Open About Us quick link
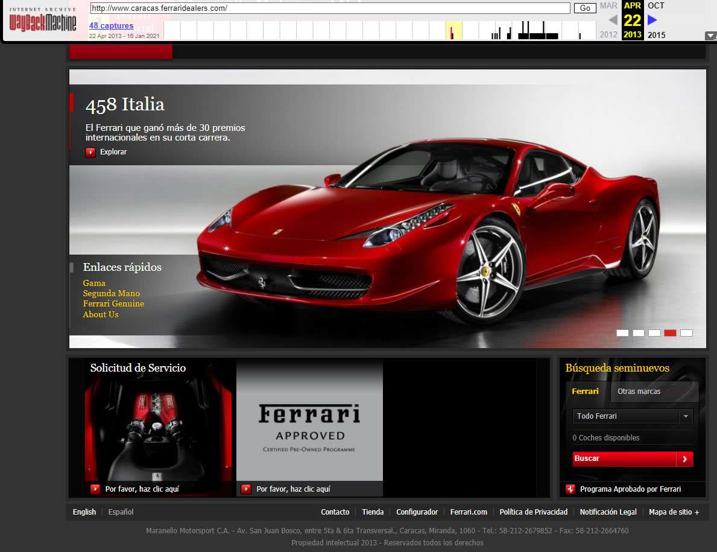The height and width of the screenshot is (552, 717). 101,314
